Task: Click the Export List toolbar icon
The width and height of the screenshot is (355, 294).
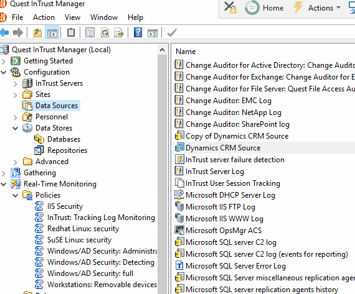Action: click(119, 33)
